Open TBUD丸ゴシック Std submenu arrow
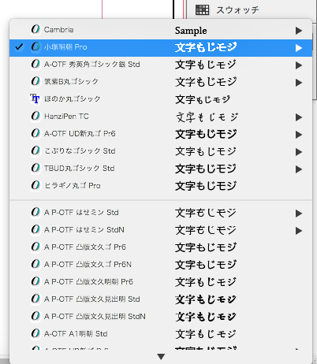Image resolution: width=317 pixels, height=364 pixels. coord(299,169)
